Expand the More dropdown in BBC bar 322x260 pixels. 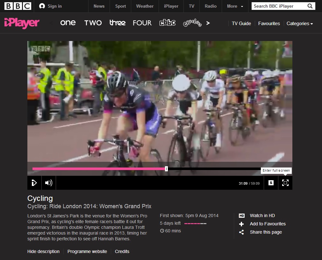(x=235, y=6)
